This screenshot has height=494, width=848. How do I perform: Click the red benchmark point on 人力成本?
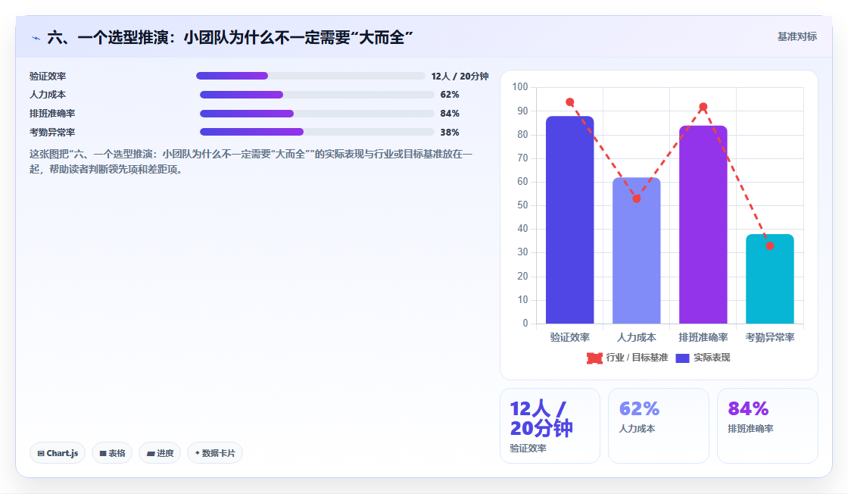(637, 199)
